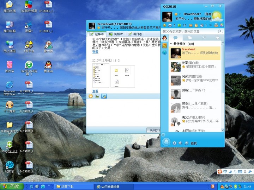Click the emoticon smiley icon in popup
The image size is (254, 190).
click(x=91, y=96)
